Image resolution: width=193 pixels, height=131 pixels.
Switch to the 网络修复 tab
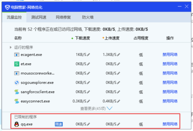[x=63, y=17]
